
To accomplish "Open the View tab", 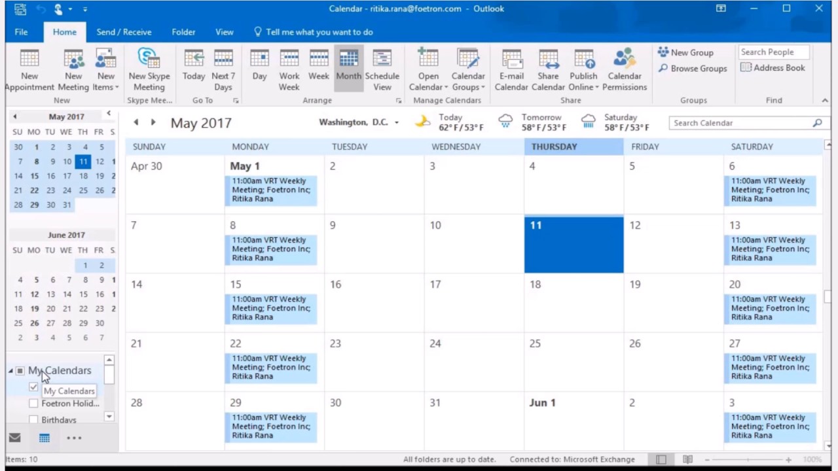I will (224, 32).
